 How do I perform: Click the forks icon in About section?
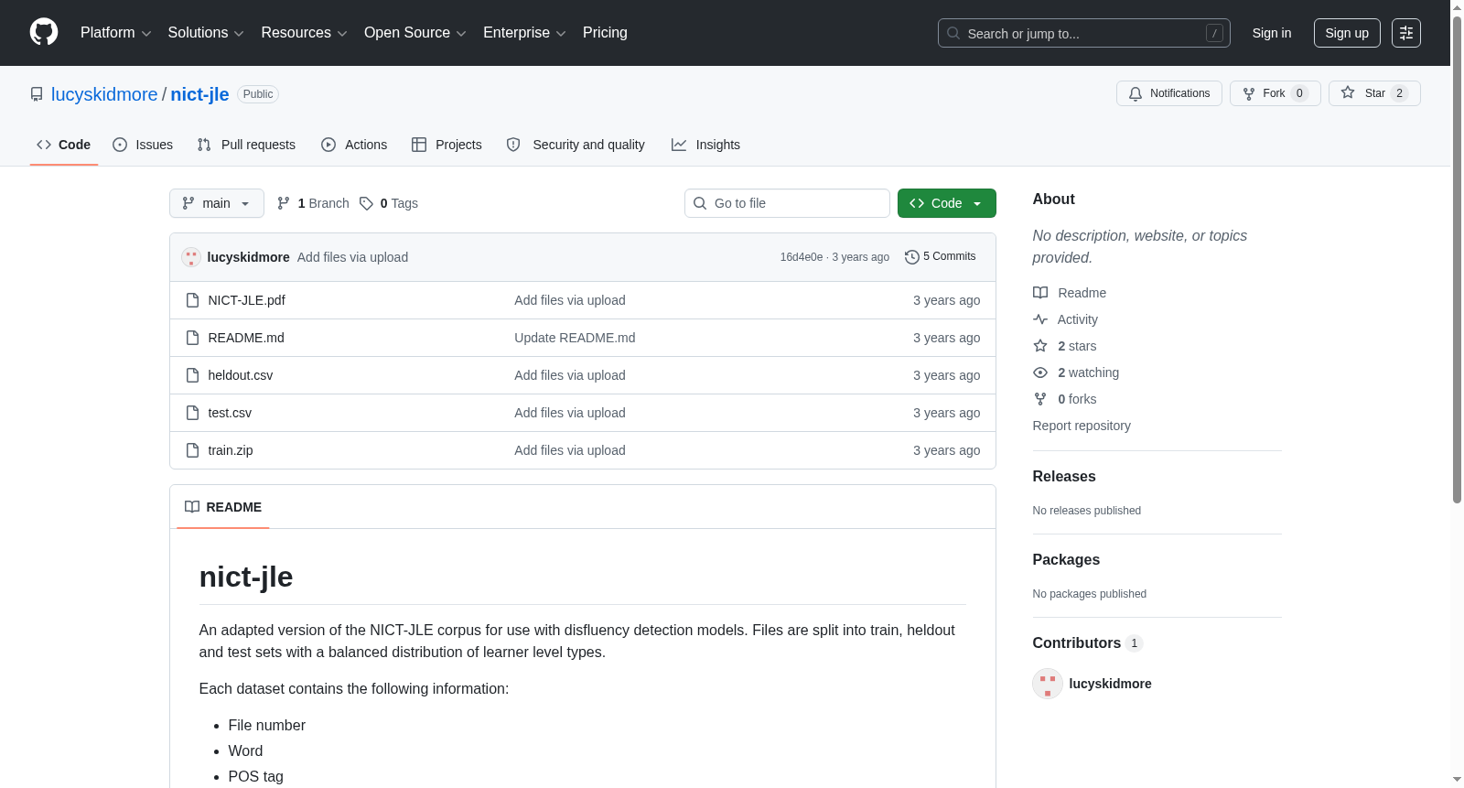(1040, 399)
